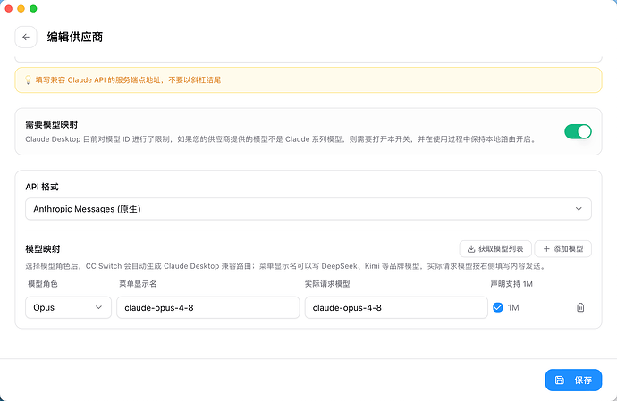617x401 pixels.
Task: Maximize the window with the green button
Action: (33, 9)
